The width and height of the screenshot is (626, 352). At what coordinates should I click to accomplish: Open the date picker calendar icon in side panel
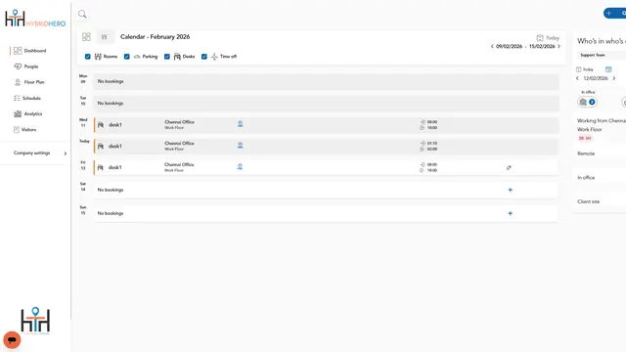(608, 69)
